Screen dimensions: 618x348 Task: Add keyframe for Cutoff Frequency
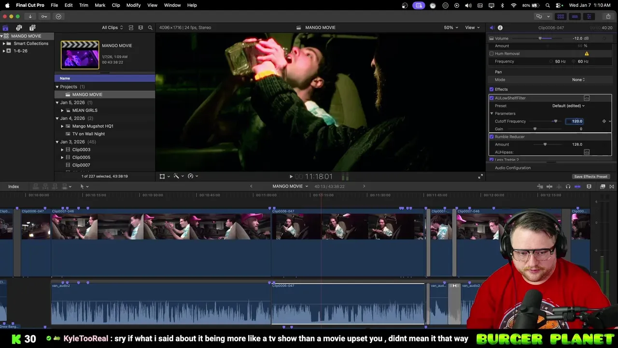tap(604, 121)
